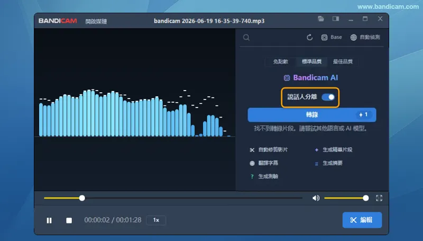
Task: Open the 自動偵測 language selector
Action: [x=365, y=37]
